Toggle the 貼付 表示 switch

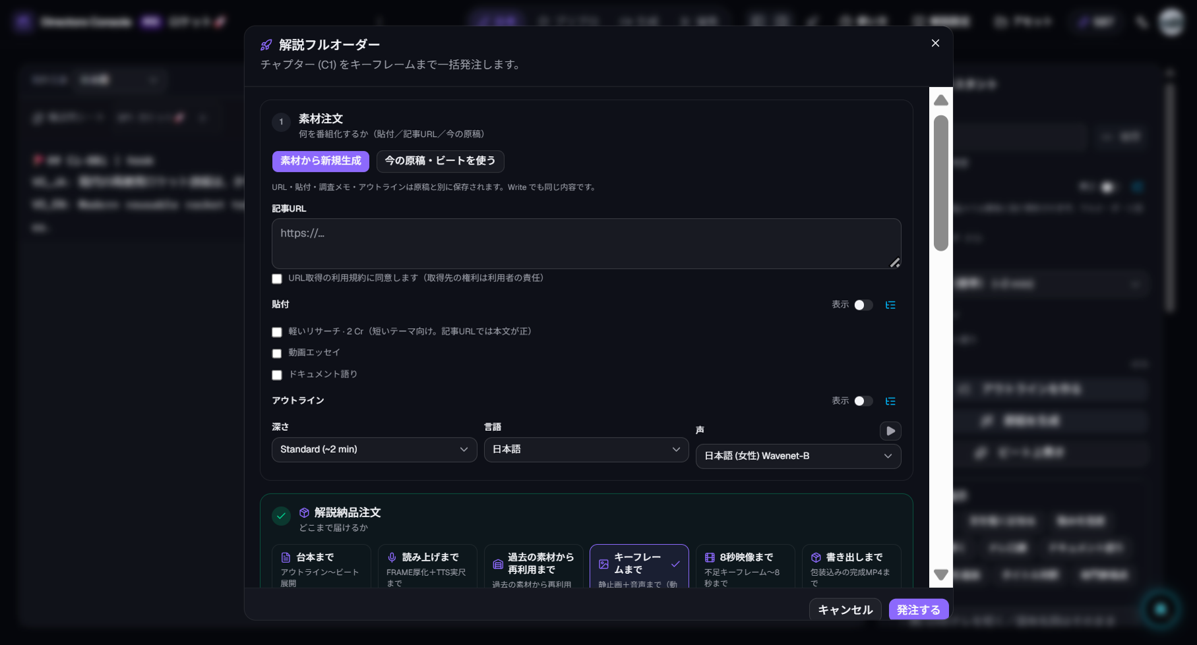[x=863, y=305]
